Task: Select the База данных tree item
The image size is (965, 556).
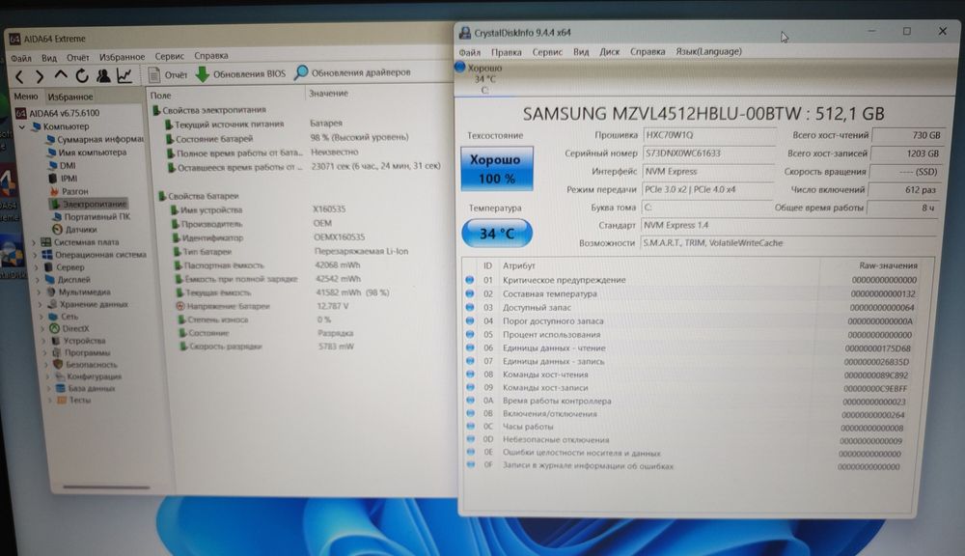Action: 86,388
